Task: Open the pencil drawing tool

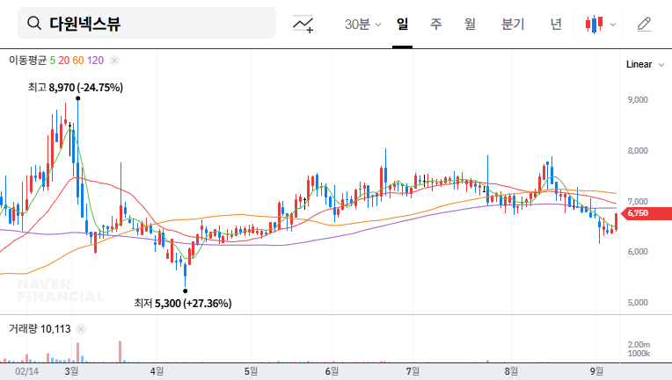Action: tap(644, 25)
